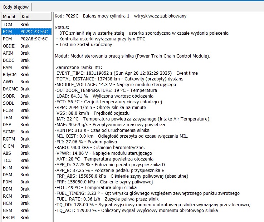The image size is (264, 222).
Task: Sort list by Moduł column header
Action: tap(10, 16)
